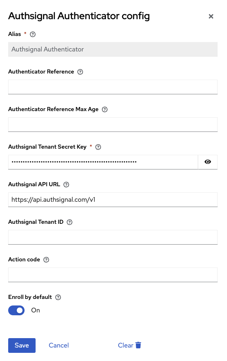
Task: Turn off the Enroll by default switch
Action: pyautogui.click(x=16, y=310)
